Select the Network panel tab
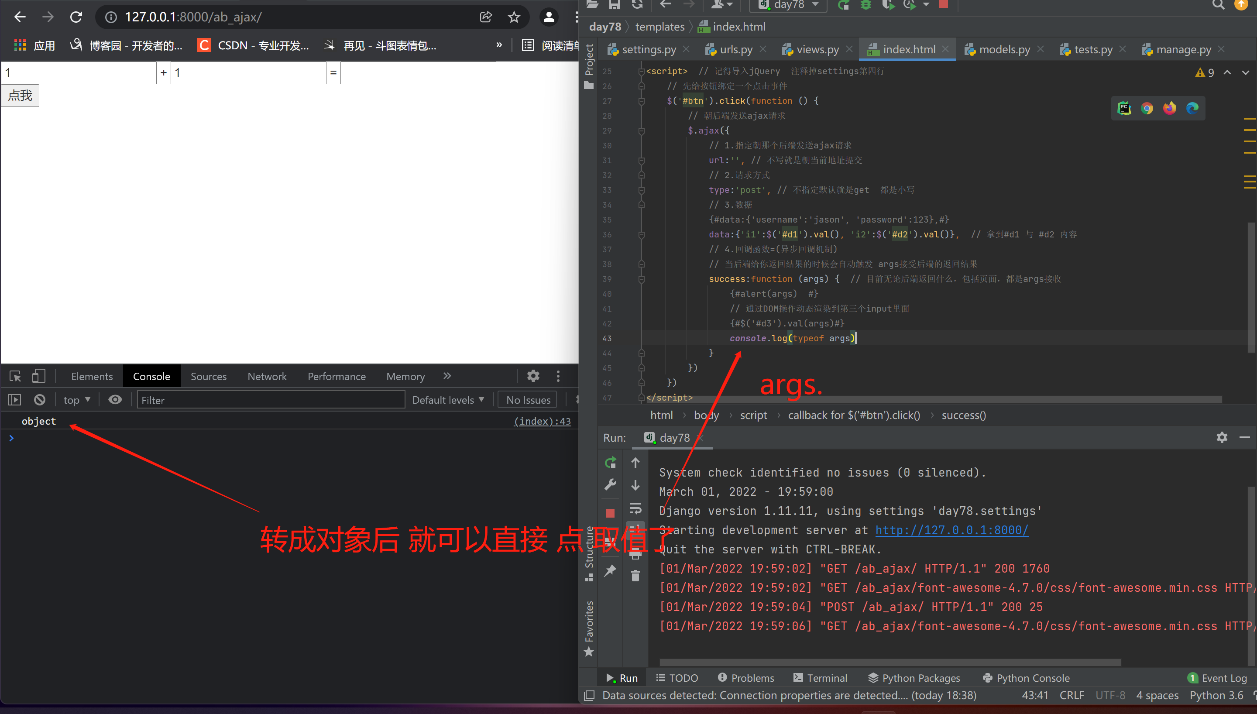Image resolution: width=1257 pixels, height=714 pixels. (x=268, y=376)
